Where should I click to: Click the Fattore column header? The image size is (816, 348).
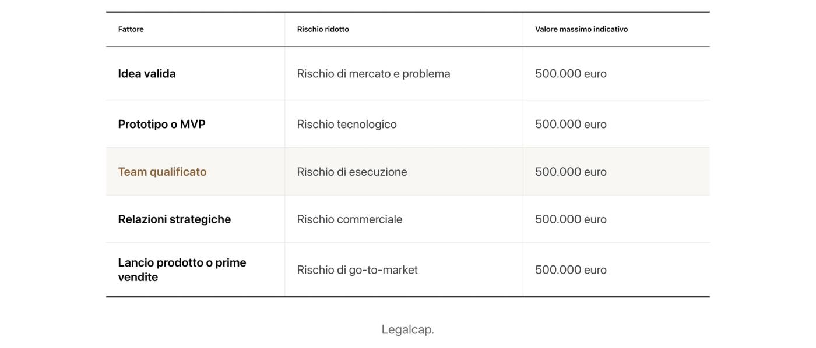pos(131,29)
